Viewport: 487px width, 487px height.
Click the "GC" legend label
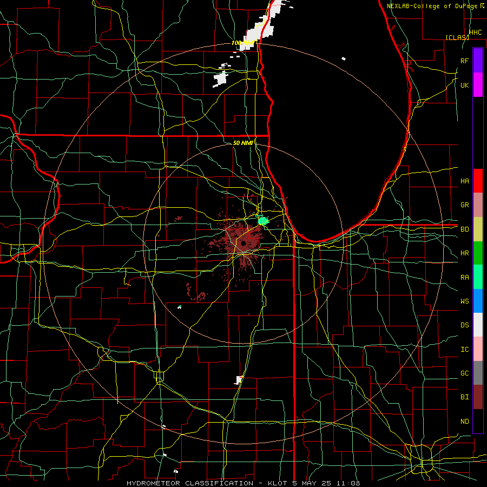(x=464, y=373)
